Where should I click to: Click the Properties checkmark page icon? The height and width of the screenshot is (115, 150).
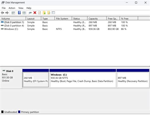point(40,13)
